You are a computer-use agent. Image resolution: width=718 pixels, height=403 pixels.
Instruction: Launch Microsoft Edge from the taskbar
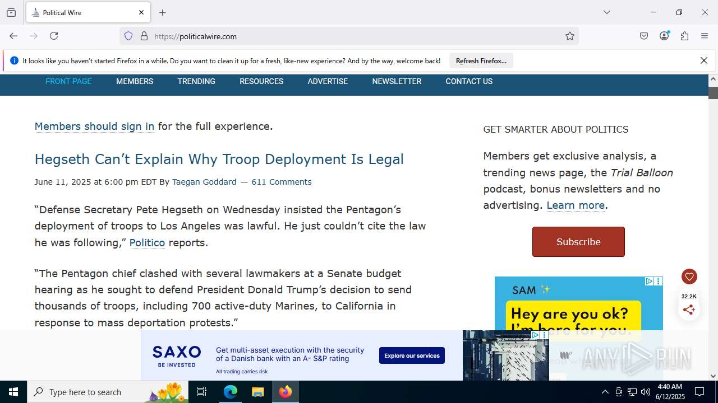(x=231, y=392)
